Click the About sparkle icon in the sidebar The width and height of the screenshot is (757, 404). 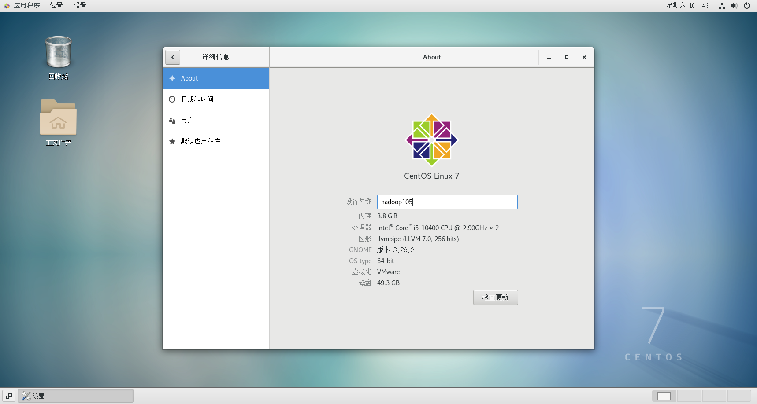tap(172, 78)
